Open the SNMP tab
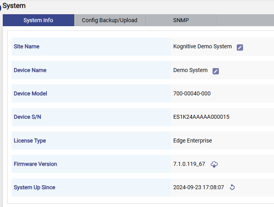 [181, 20]
